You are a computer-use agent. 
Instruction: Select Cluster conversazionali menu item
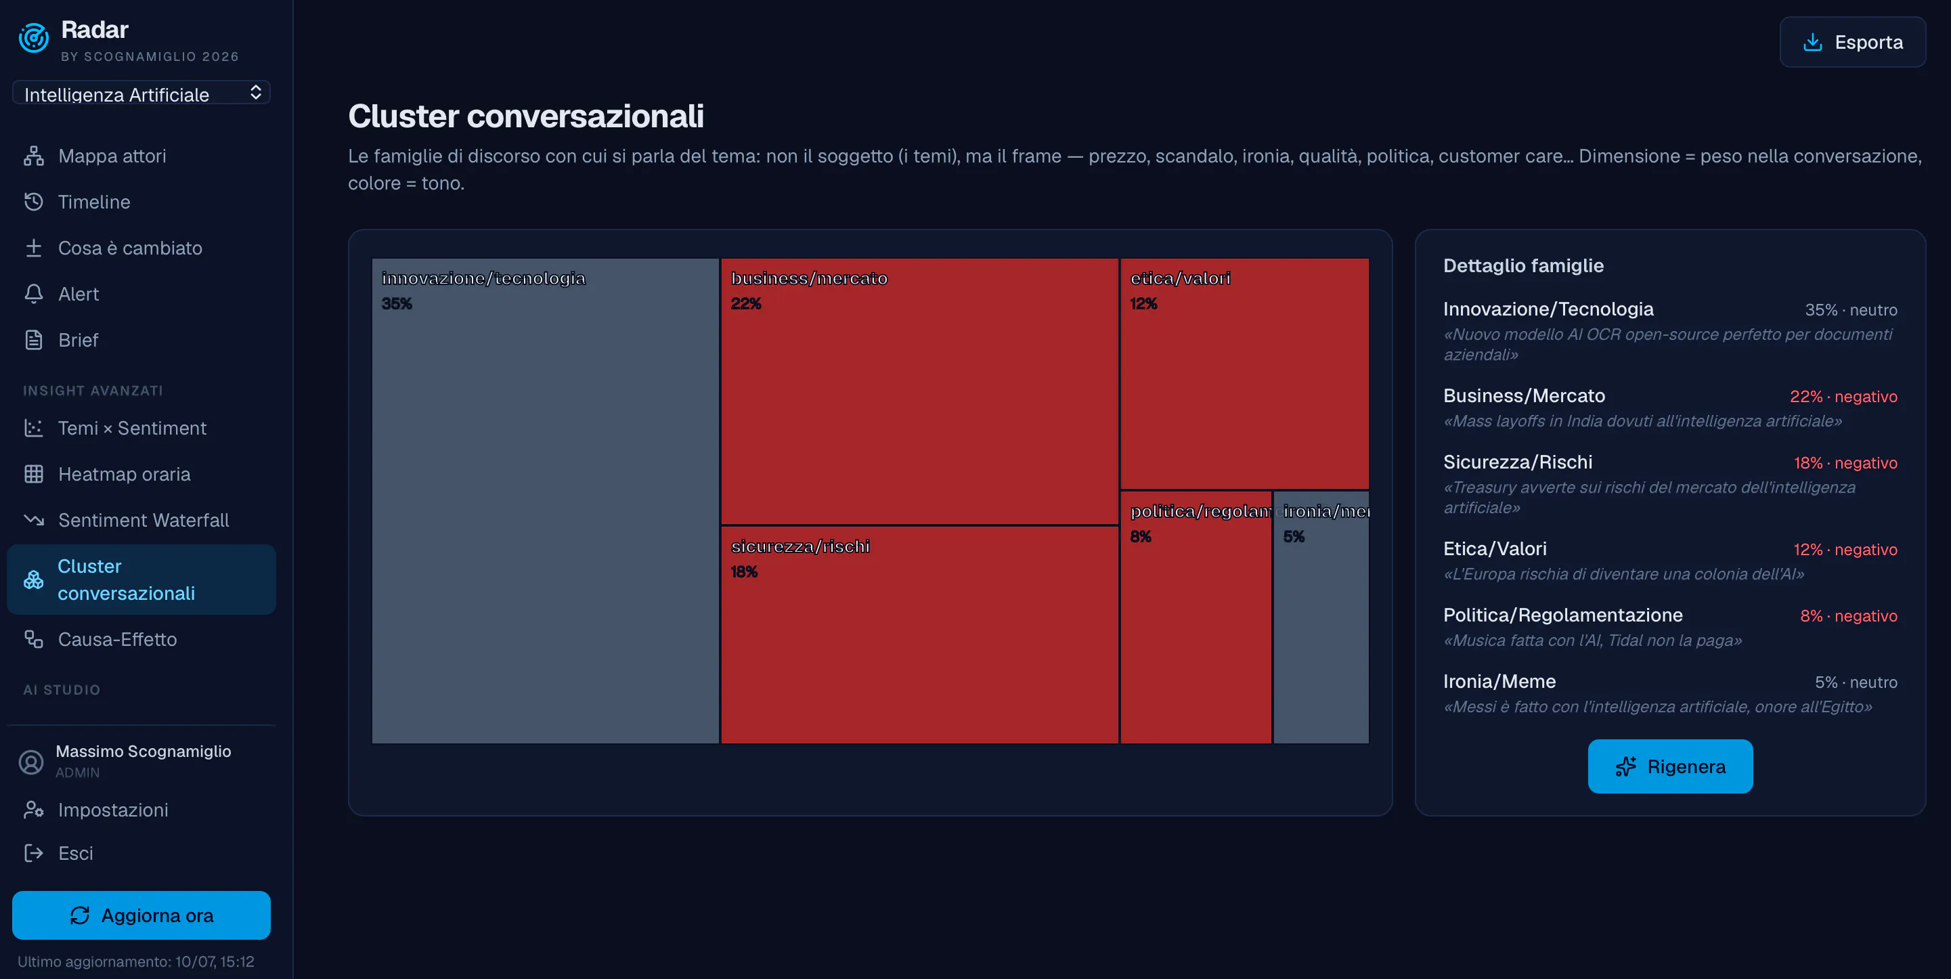pyautogui.click(x=141, y=580)
